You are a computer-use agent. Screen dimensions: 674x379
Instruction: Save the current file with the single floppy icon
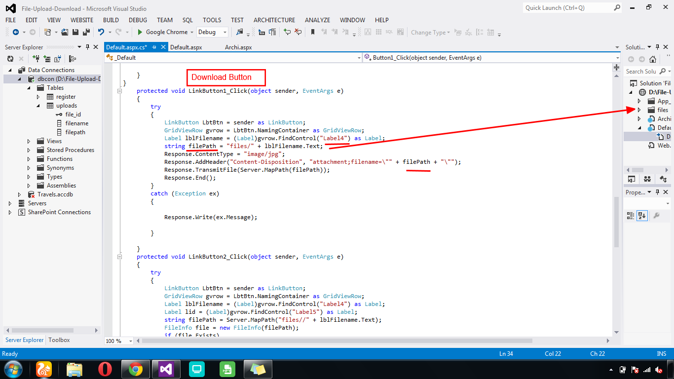pos(75,32)
